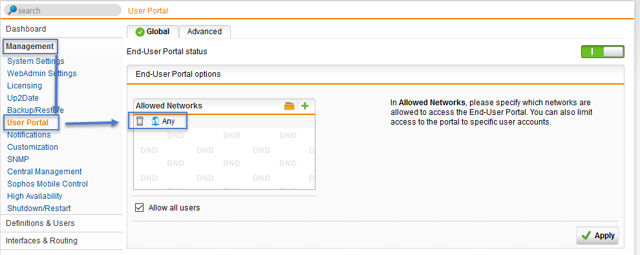This screenshot has width=640, height=255.
Task: Toggle End-User Portal status switch
Action: tap(603, 52)
